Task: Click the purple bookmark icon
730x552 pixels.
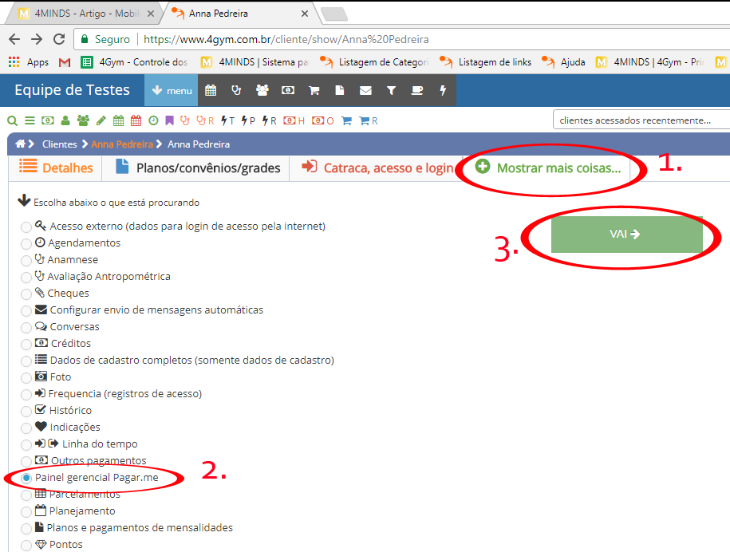Action: (169, 121)
